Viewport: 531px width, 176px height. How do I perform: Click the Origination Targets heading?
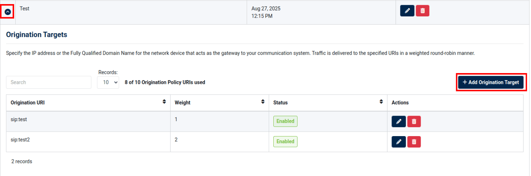point(37,35)
